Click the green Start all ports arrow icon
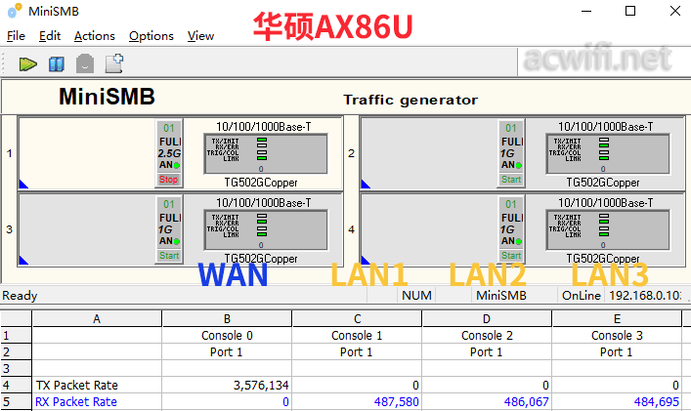The image size is (691, 411). click(27, 64)
